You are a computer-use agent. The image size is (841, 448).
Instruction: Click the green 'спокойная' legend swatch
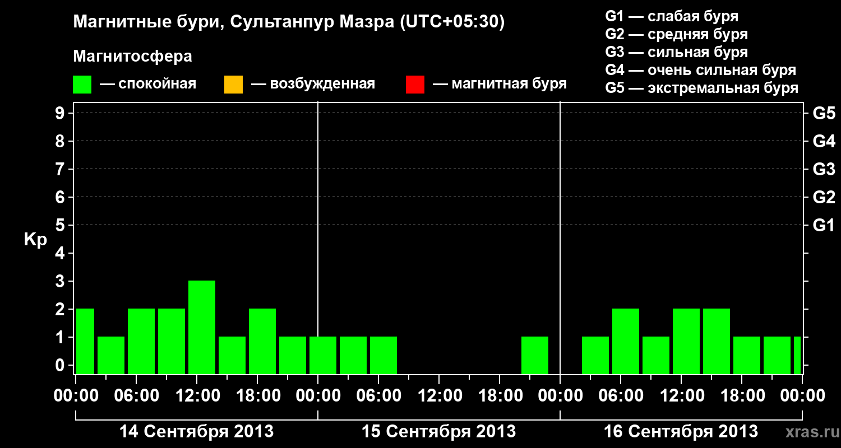pos(82,85)
